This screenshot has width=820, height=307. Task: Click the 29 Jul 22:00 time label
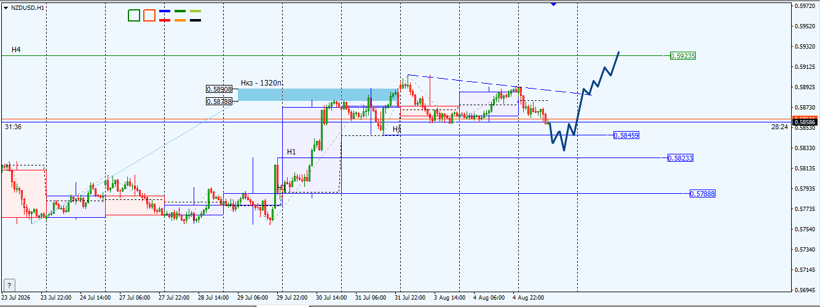tap(293, 297)
